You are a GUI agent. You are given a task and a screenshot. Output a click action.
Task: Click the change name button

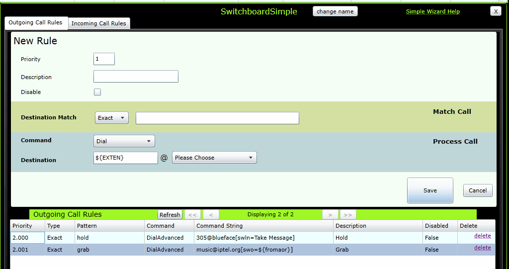click(x=335, y=11)
